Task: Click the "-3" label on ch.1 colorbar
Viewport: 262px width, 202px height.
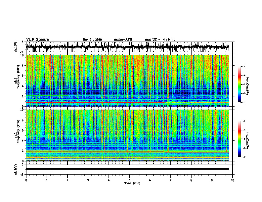Action: [x=244, y=66]
